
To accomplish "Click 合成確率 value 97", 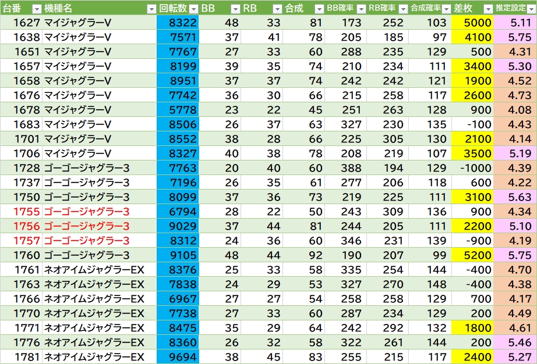I will 430,37.
